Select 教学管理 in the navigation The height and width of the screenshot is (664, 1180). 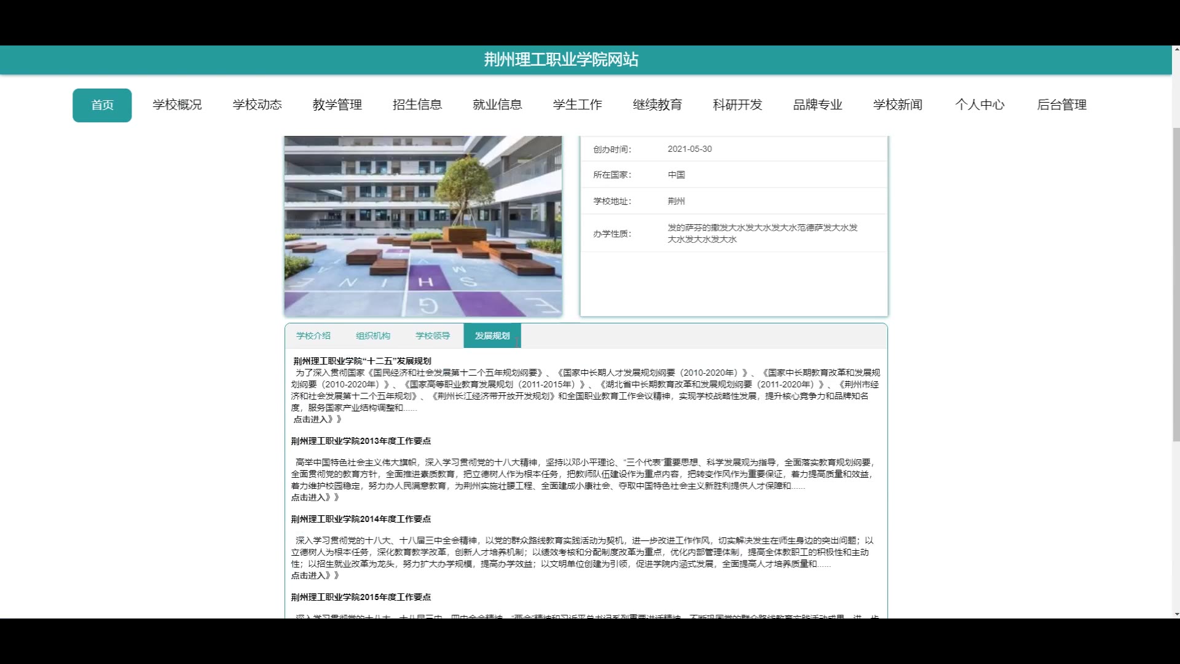337,105
